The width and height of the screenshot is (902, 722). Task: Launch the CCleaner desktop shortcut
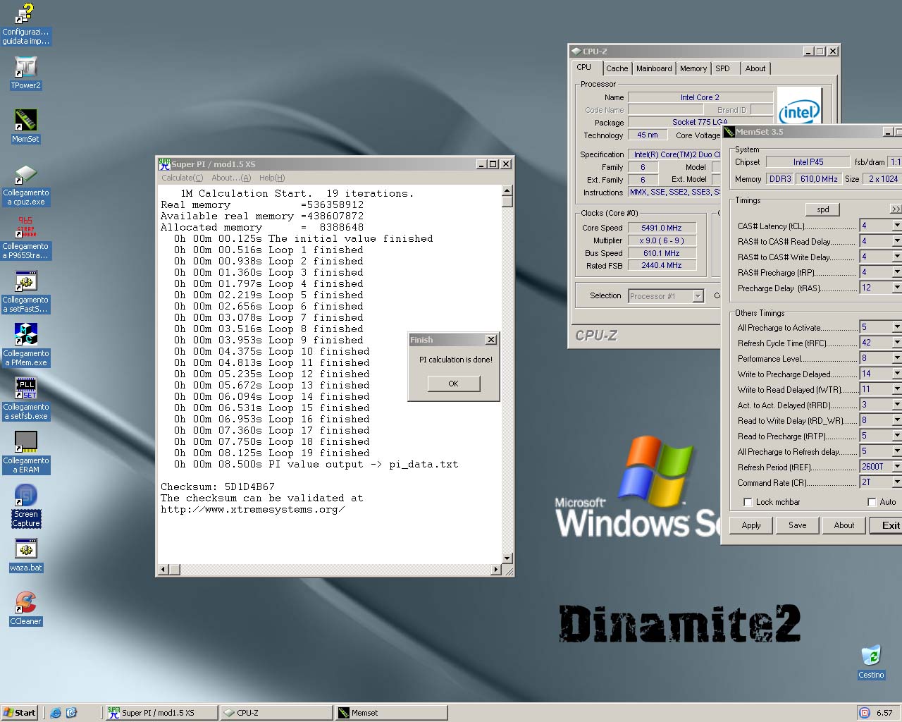pos(25,609)
